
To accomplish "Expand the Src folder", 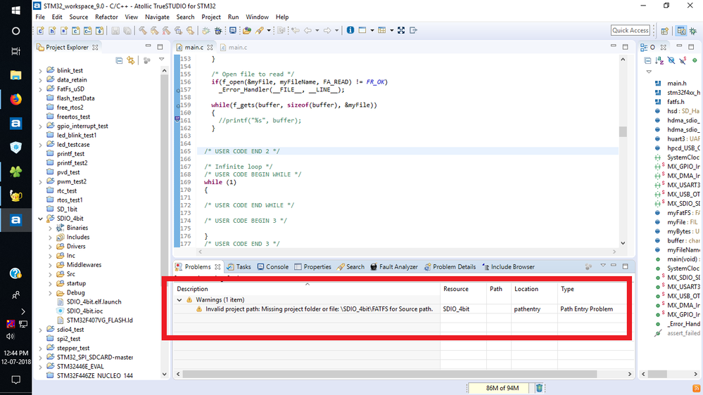I will click(50, 275).
